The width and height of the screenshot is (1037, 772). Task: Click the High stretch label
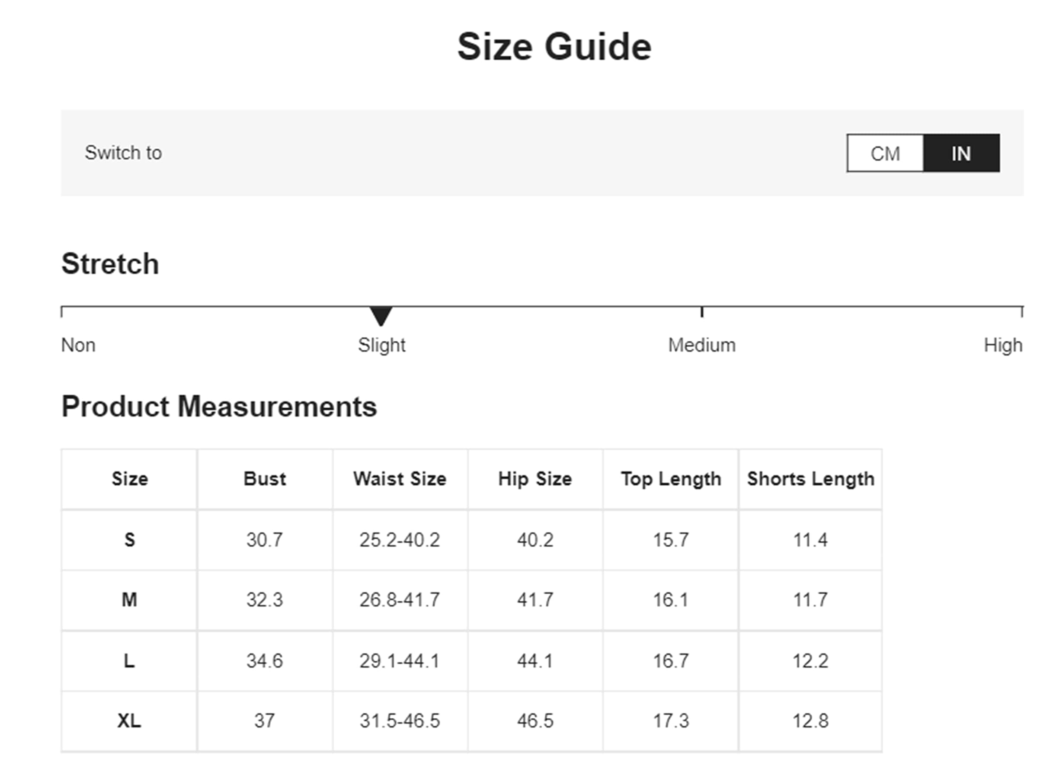1003,345
